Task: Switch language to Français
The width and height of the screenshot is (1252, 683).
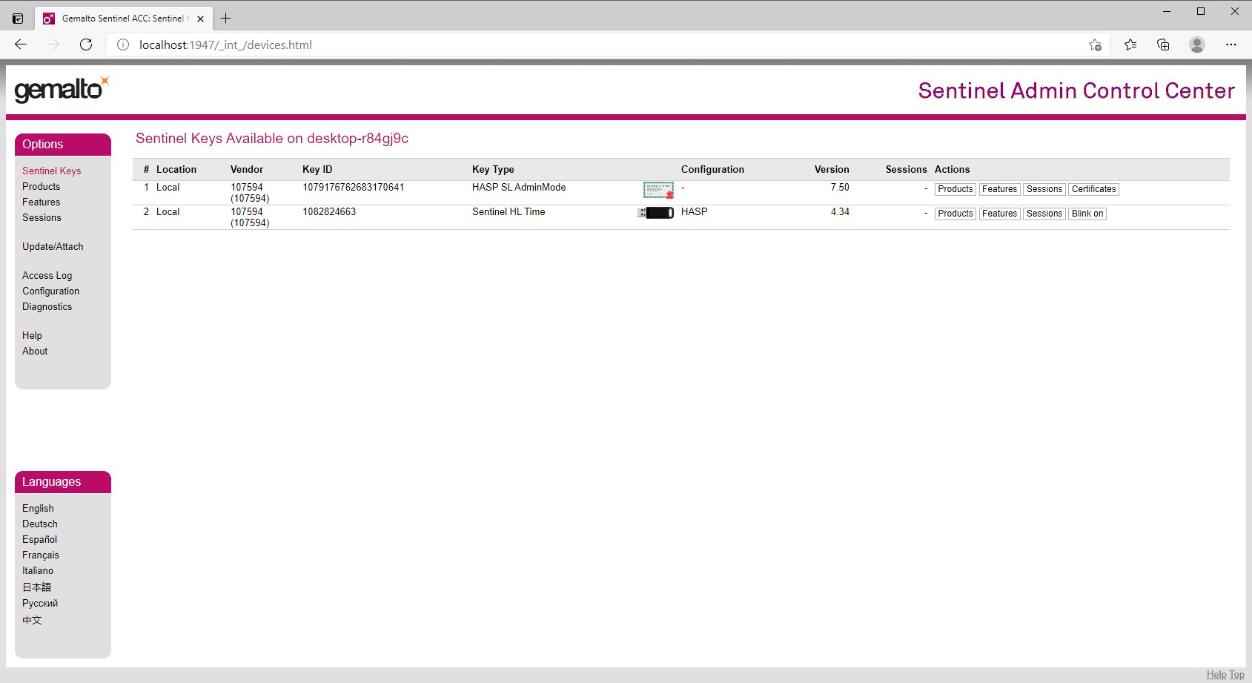Action: click(x=41, y=555)
